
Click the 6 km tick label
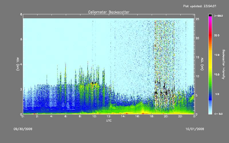(21, 39)
